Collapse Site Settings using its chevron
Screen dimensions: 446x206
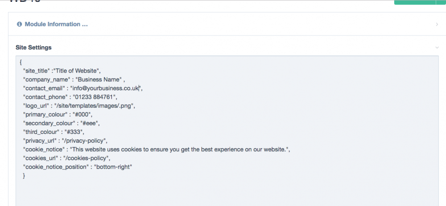[437, 47]
